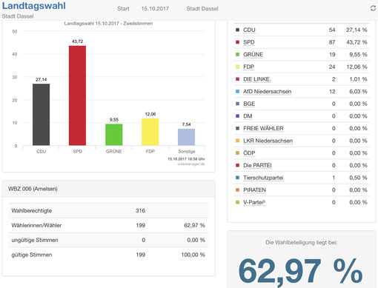Select the dark CDU bar in chart
Screen dimensions: 378x288
coord(41,115)
